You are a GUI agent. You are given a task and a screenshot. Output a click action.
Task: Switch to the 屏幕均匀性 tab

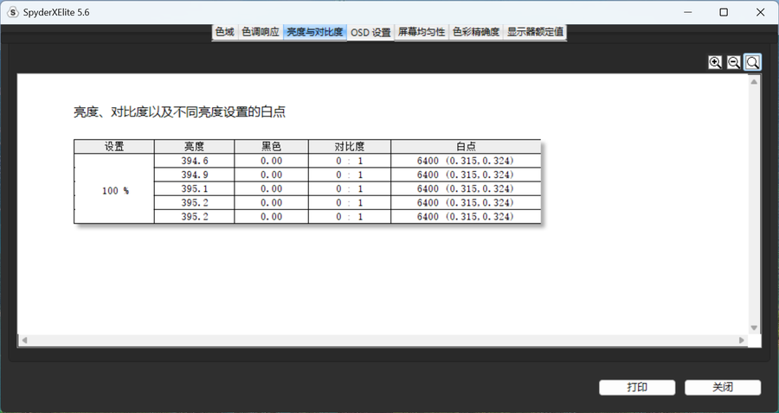[x=422, y=32]
